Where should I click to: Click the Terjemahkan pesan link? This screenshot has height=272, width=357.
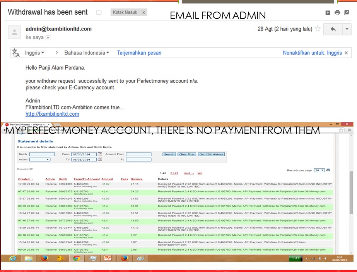tap(139, 53)
